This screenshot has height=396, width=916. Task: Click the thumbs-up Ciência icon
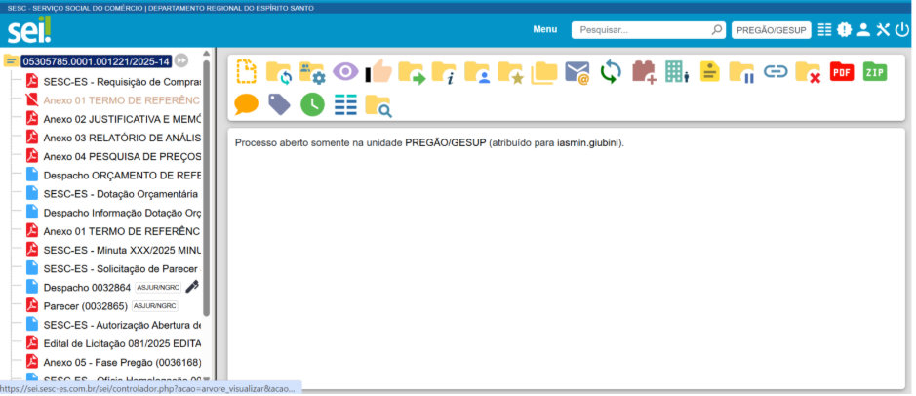[378, 71]
